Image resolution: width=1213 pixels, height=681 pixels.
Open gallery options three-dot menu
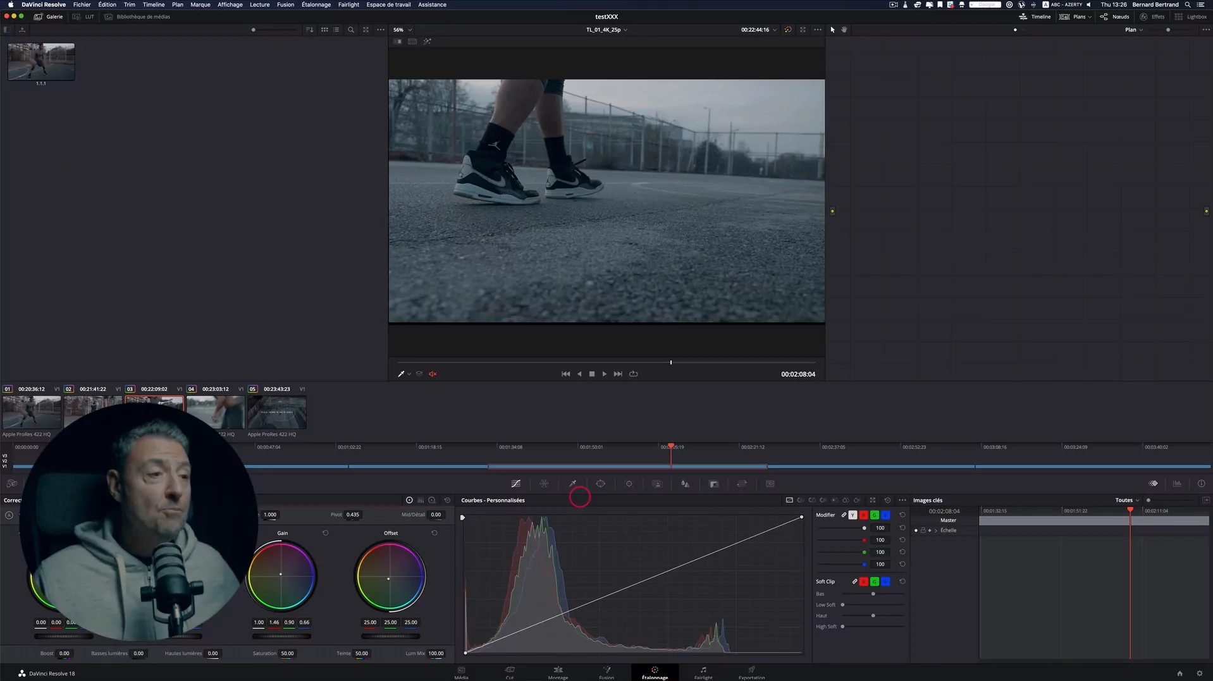(x=381, y=30)
